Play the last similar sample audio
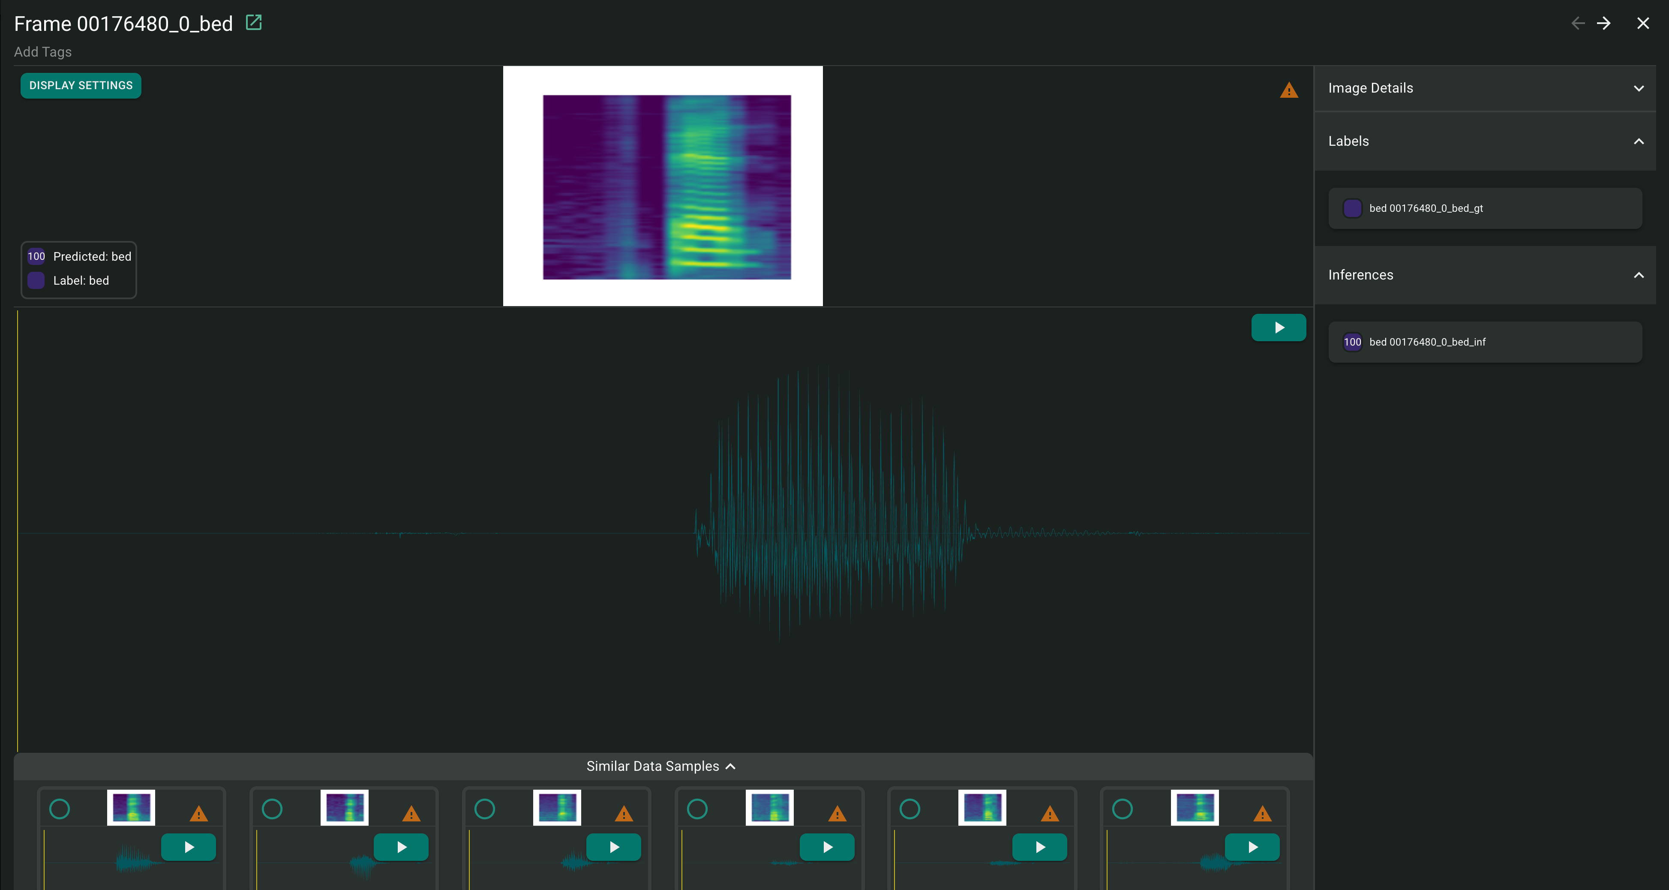Image resolution: width=1669 pixels, height=890 pixels. [x=1252, y=847]
